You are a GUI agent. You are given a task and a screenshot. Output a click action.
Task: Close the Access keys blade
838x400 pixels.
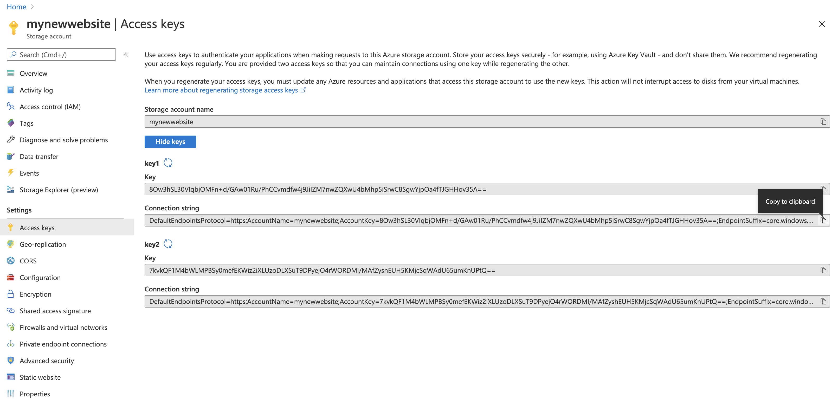coord(821,24)
